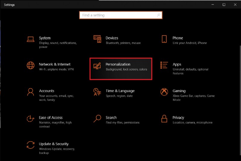The width and height of the screenshot is (241, 161).
Task: Click the Time & Language clock icon
Action: pyautogui.click(x=97, y=92)
